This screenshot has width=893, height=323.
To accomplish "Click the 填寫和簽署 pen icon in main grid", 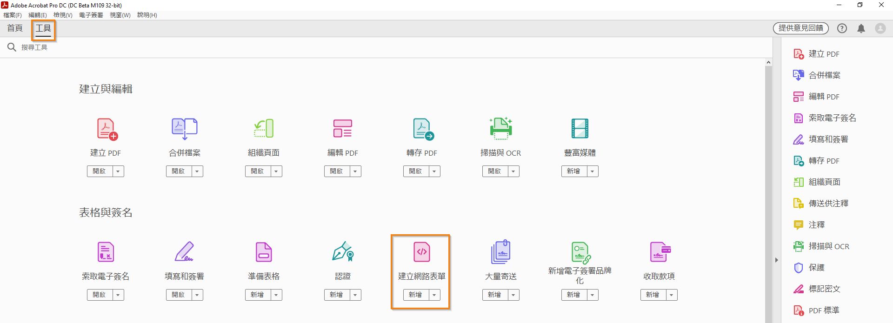I will 185,251.
